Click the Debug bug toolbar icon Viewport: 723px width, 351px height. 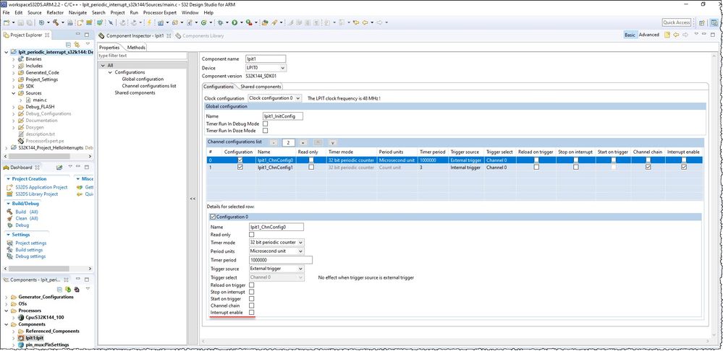click(x=220, y=22)
